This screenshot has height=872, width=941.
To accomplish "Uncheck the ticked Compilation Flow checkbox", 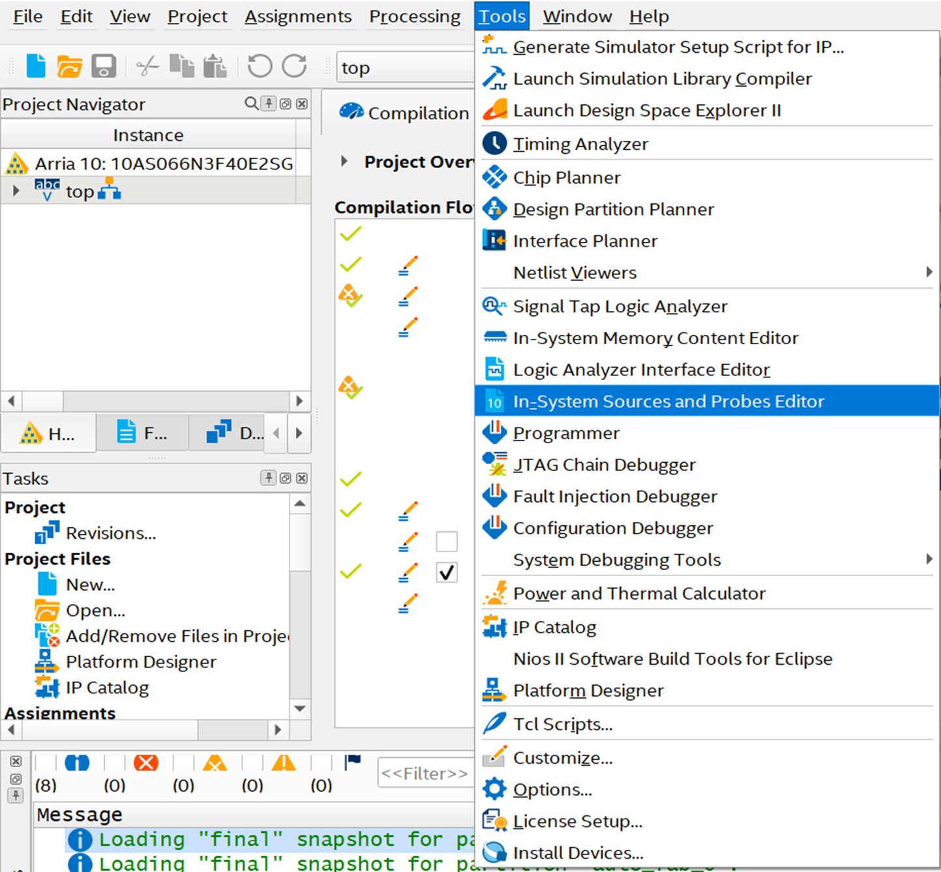I will click(447, 572).
